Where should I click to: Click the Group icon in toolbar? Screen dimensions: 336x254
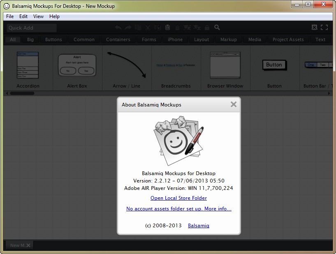click(x=187, y=28)
